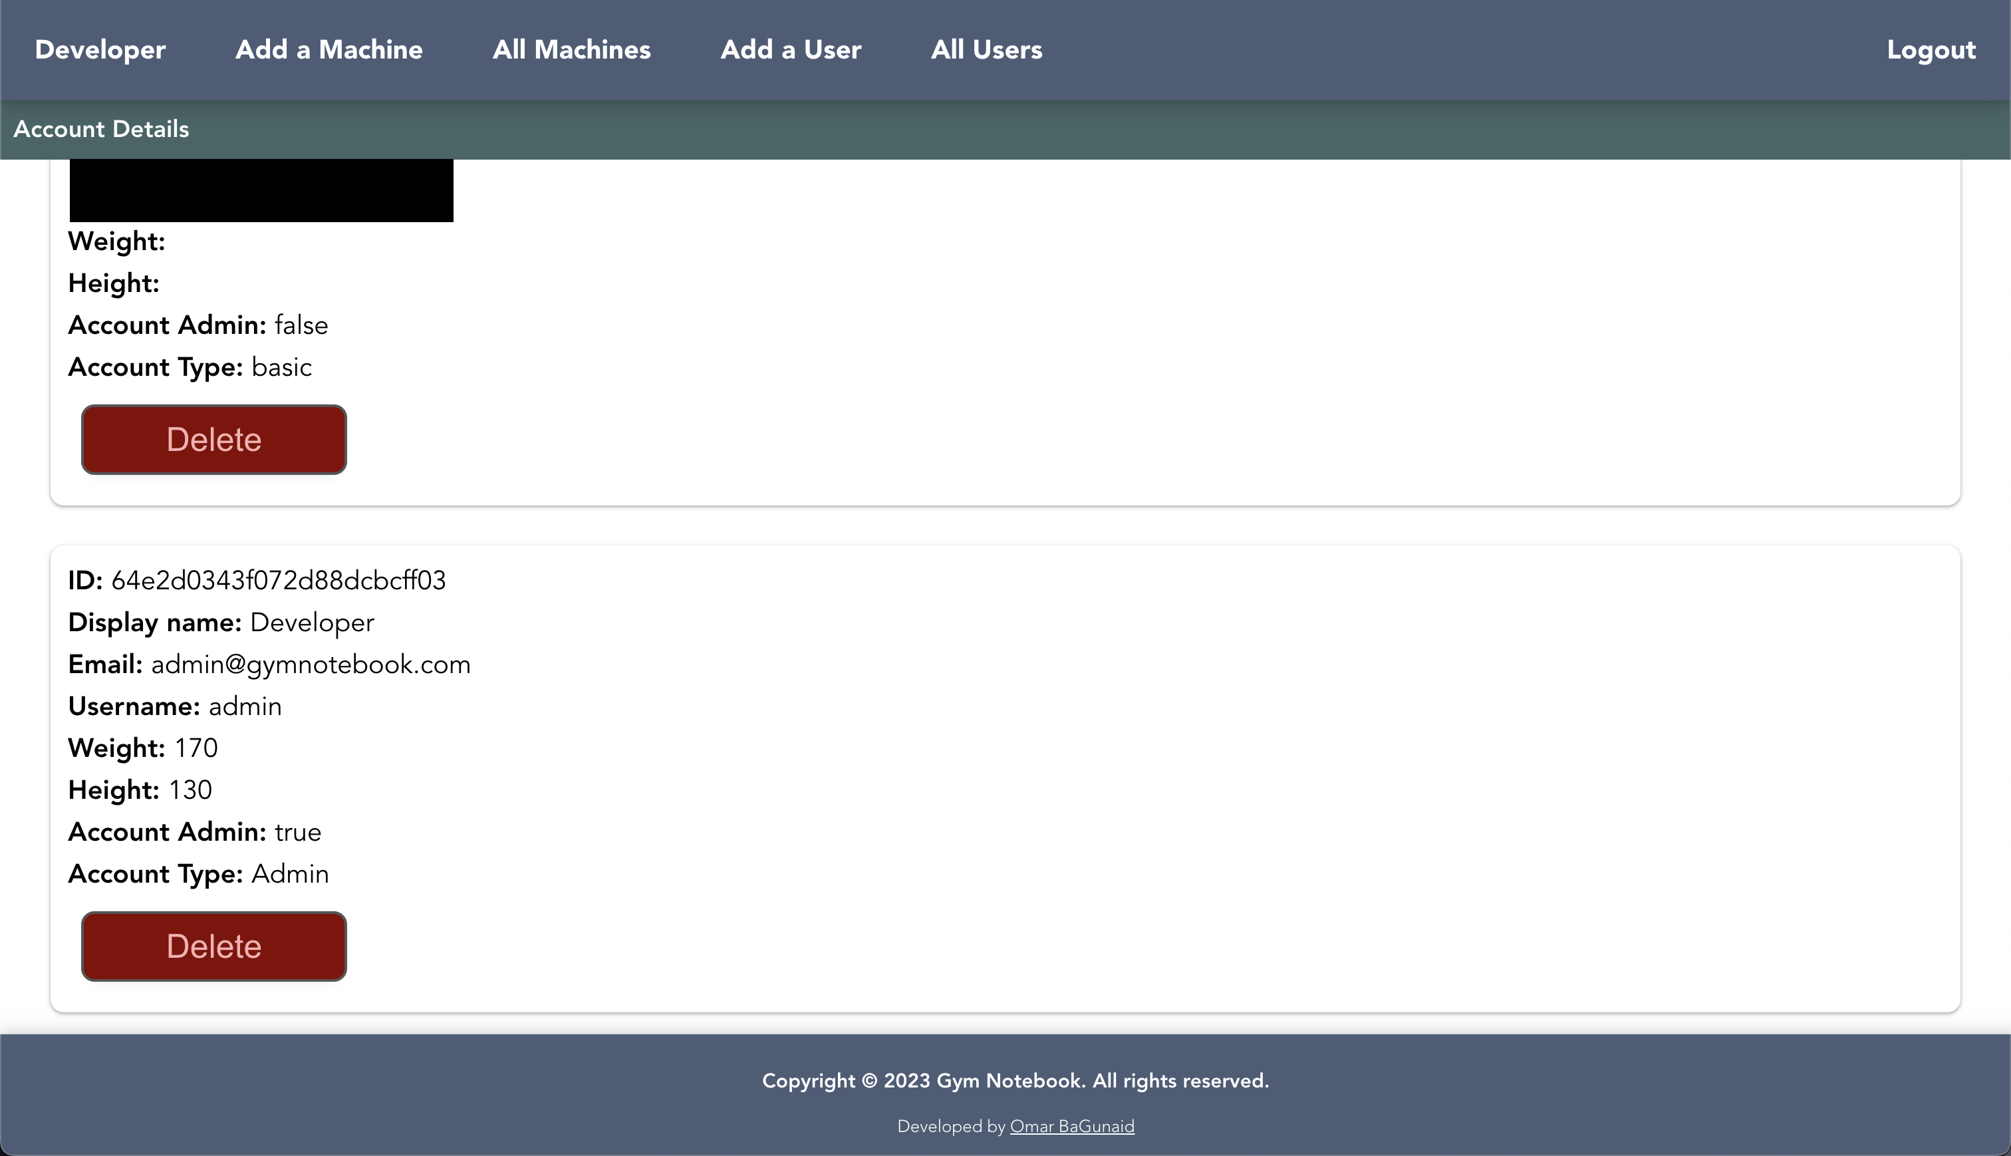Click the Account Details header bar
The image size is (2011, 1156).
click(102, 130)
